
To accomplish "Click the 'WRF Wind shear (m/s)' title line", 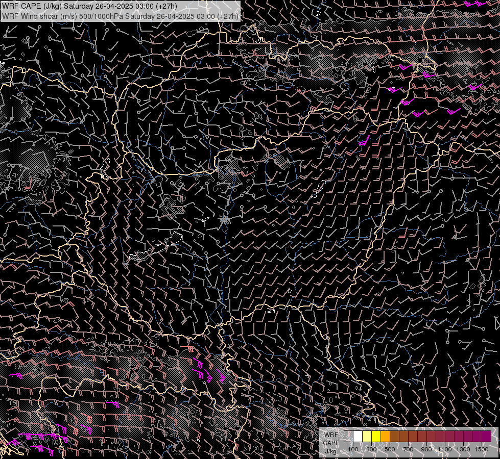I will 120,16.
